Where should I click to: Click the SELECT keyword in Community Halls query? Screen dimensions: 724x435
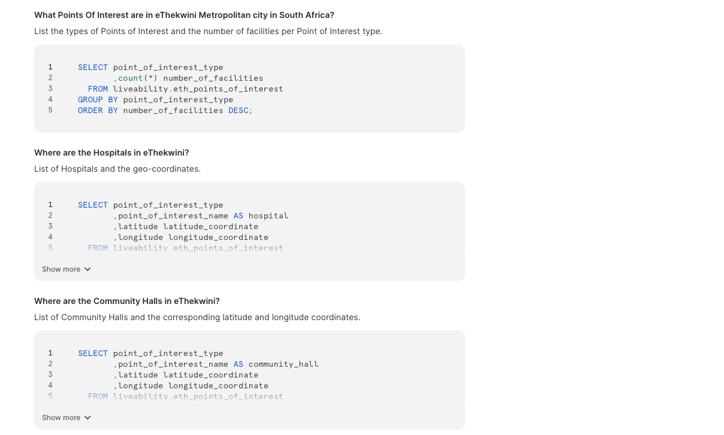pyautogui.click(x=93, y=354)
